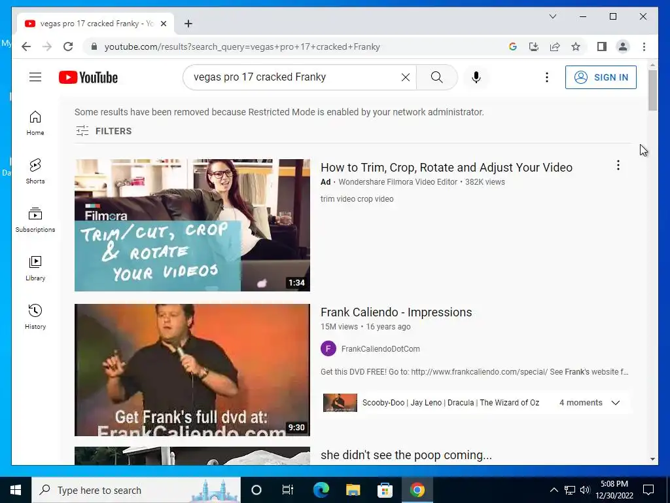670x503 pixels.
Task: Open the YouTube hamburger guide menu
Action: coord(35,77)
